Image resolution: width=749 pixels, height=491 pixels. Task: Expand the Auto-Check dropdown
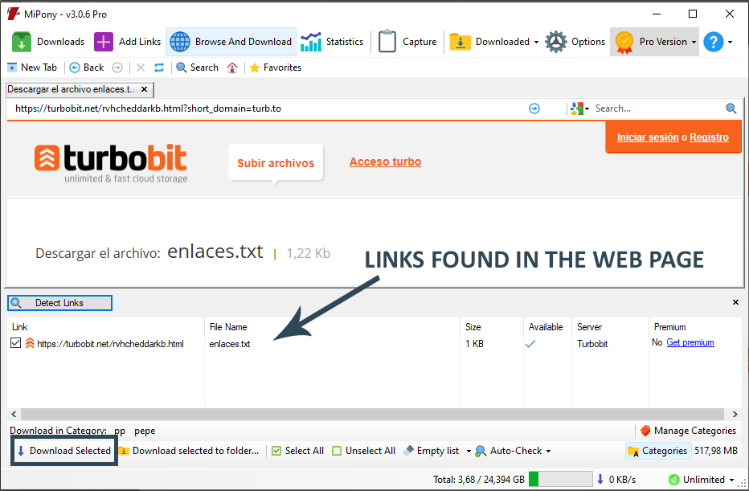tap(549, 451)
